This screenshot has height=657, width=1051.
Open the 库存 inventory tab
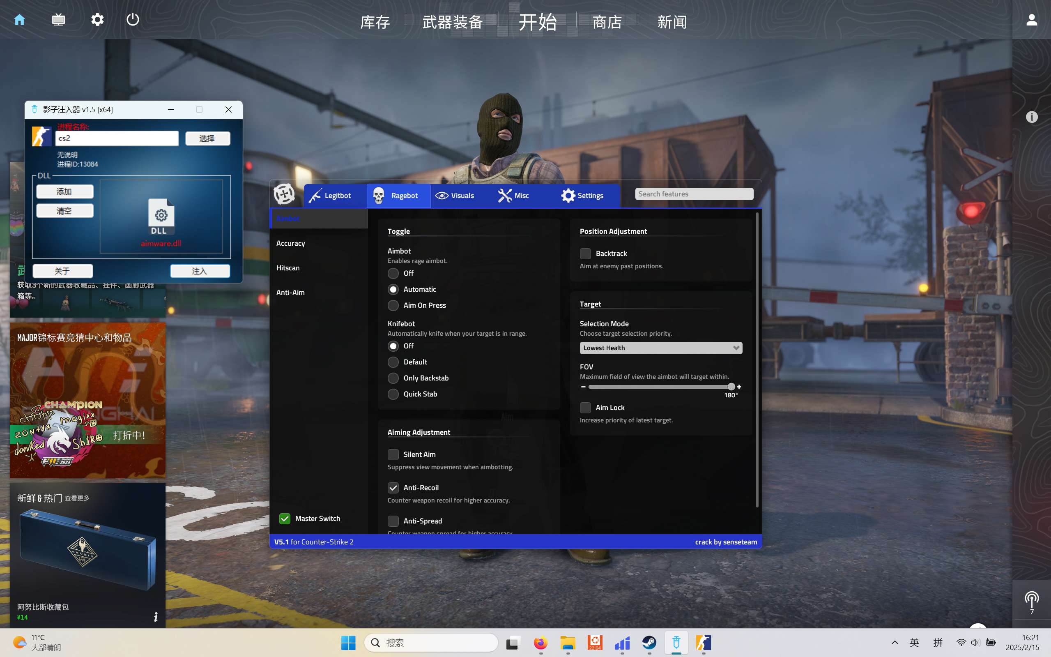[375, 22]
